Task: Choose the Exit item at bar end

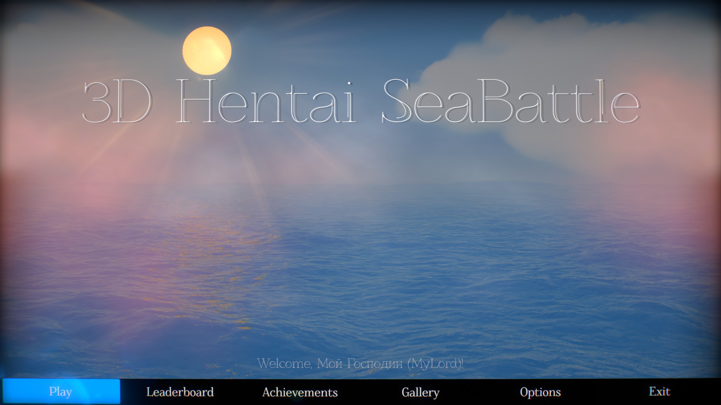Action: (x=660, y=391)
